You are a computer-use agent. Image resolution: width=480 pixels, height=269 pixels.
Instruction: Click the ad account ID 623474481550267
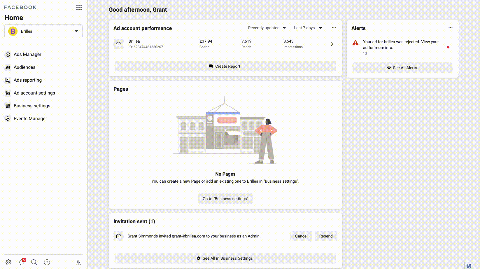point(146,47)
